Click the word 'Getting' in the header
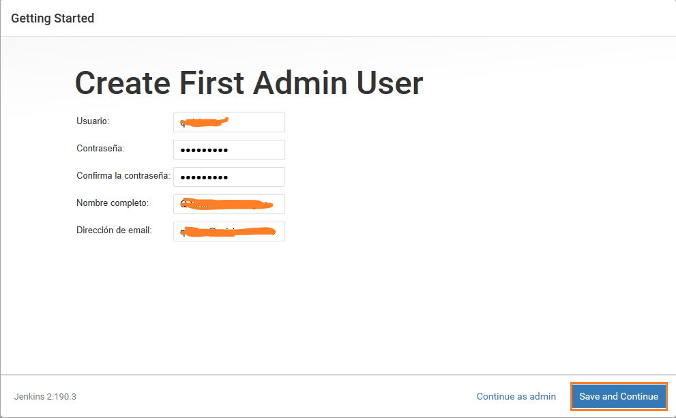Viewport: 676px width, 418px height. pos(31,18)
